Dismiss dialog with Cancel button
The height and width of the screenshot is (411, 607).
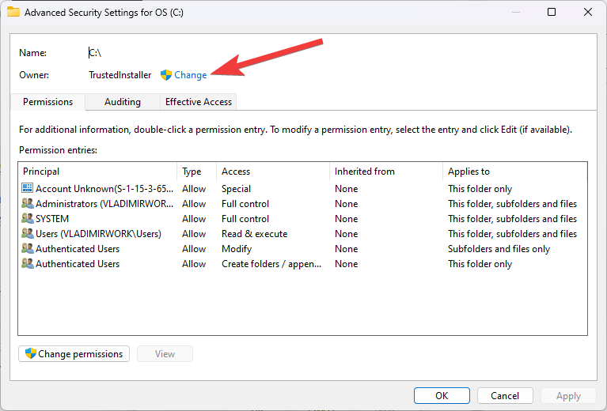(505, 396)
